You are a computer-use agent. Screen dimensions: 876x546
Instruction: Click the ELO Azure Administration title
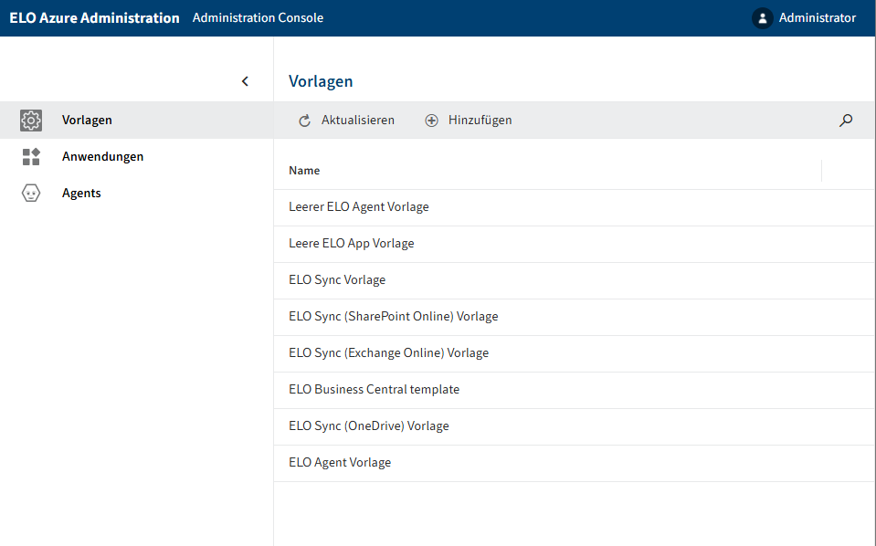pos(94,18)
